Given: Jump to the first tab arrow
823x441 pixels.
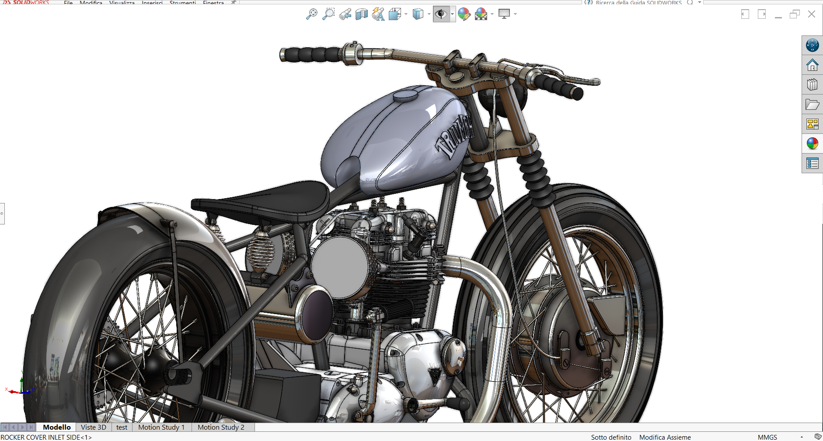Looking at the screenshot, I should (5, 427).
